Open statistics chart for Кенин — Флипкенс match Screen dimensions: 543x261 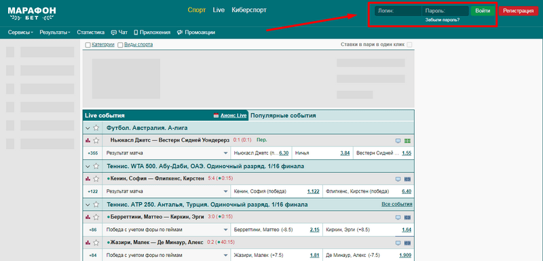pos(88,179)
